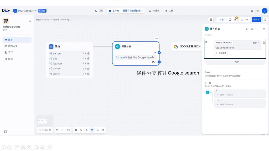Open the 包含 operator dropdown
This screenshot has height=151, width=269.
(256, 43)
